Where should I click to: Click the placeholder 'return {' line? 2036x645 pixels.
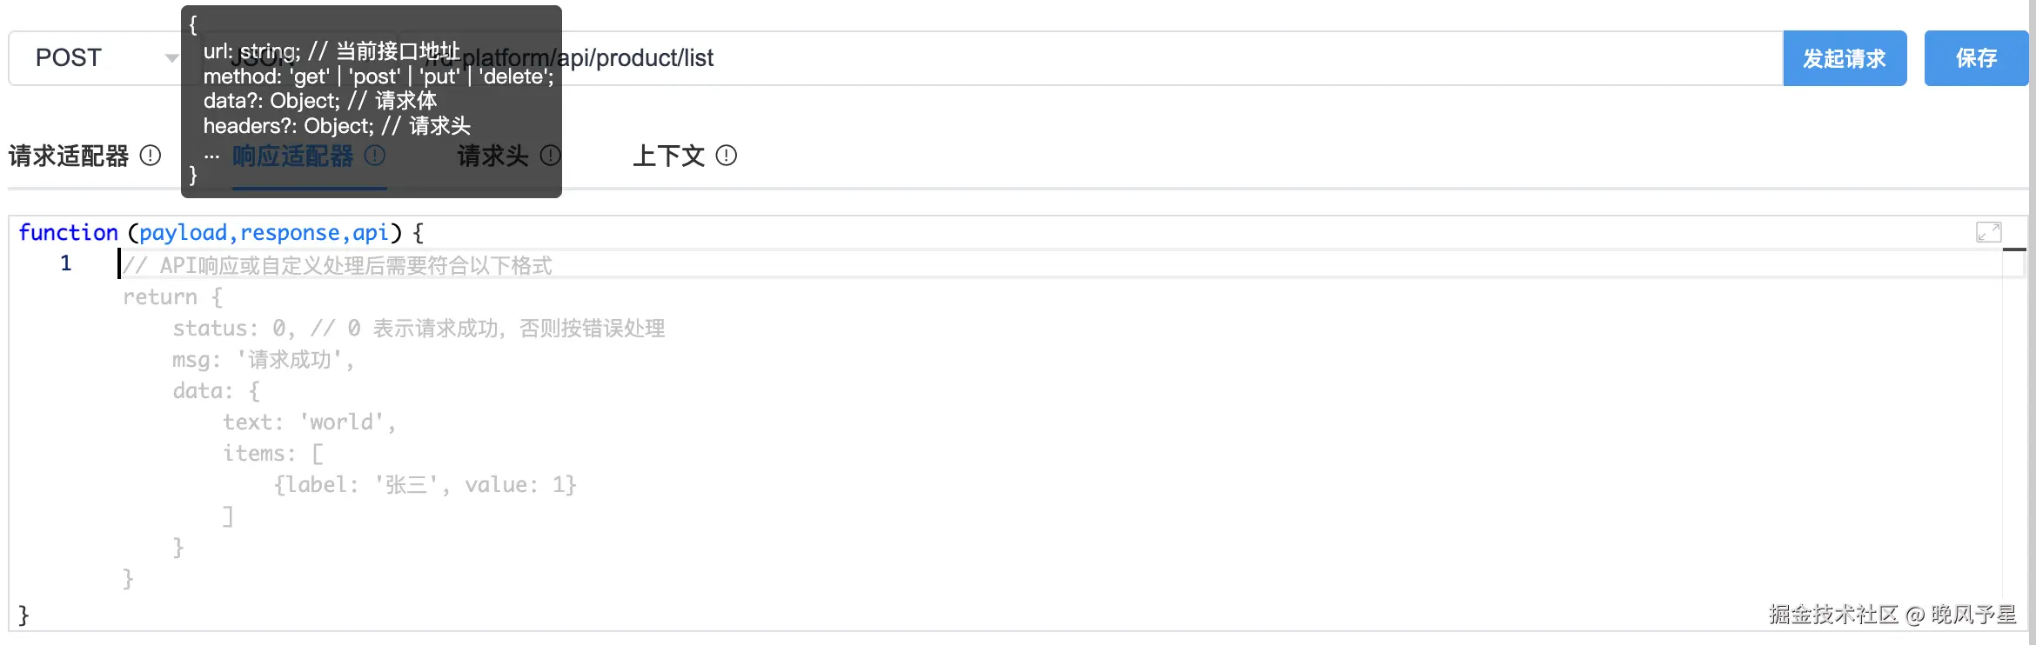click(172, 297)
